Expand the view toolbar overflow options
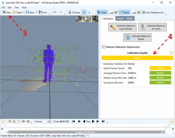 coord(166,14)
